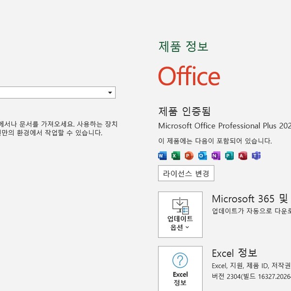291x291 pixels.
Task: Click the PowerPoint app icon
Action: [189, 156]
